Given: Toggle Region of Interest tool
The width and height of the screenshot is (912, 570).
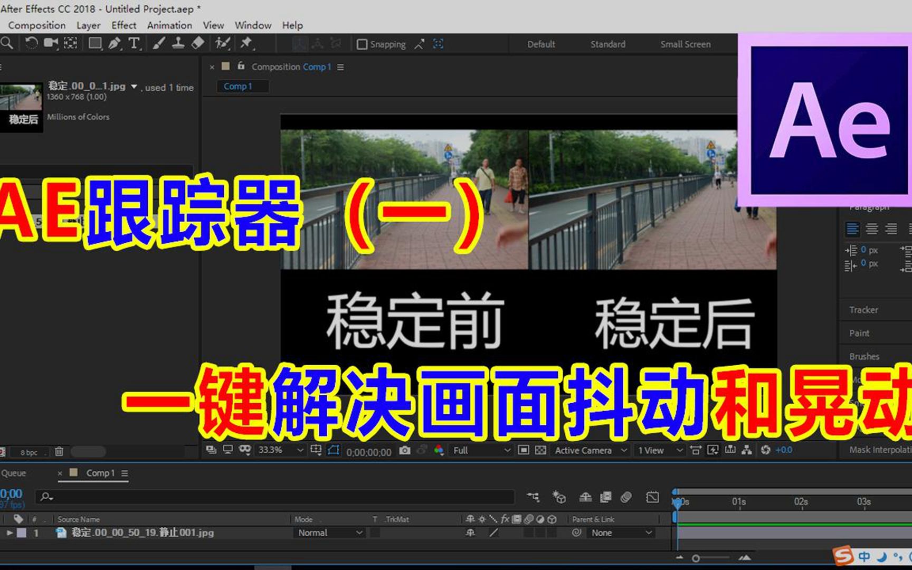Looking at the screenshot, I should click(x=334, y=451).
